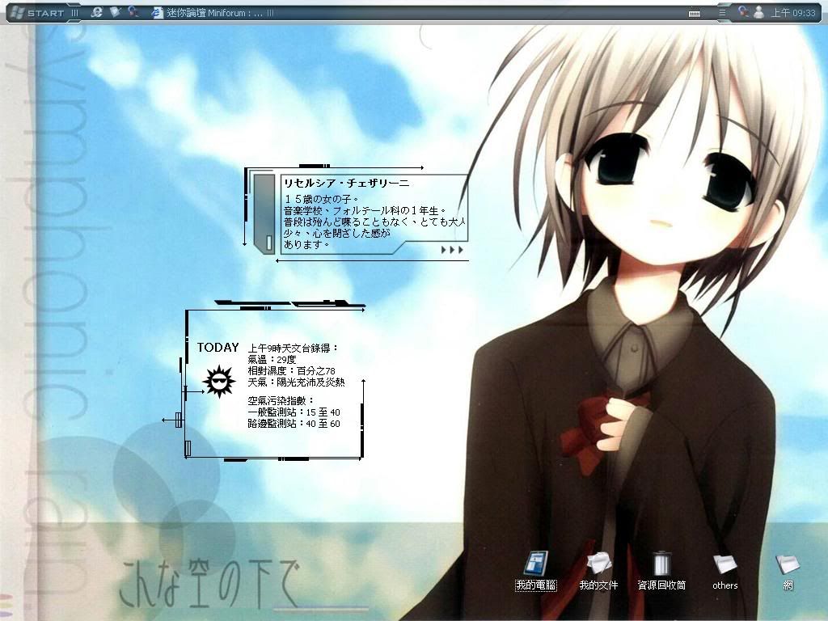The width and height of the screenshot is (828, 621).
Task: Click the keyboard input method tray icon
Action: click(x=694, y=13)
